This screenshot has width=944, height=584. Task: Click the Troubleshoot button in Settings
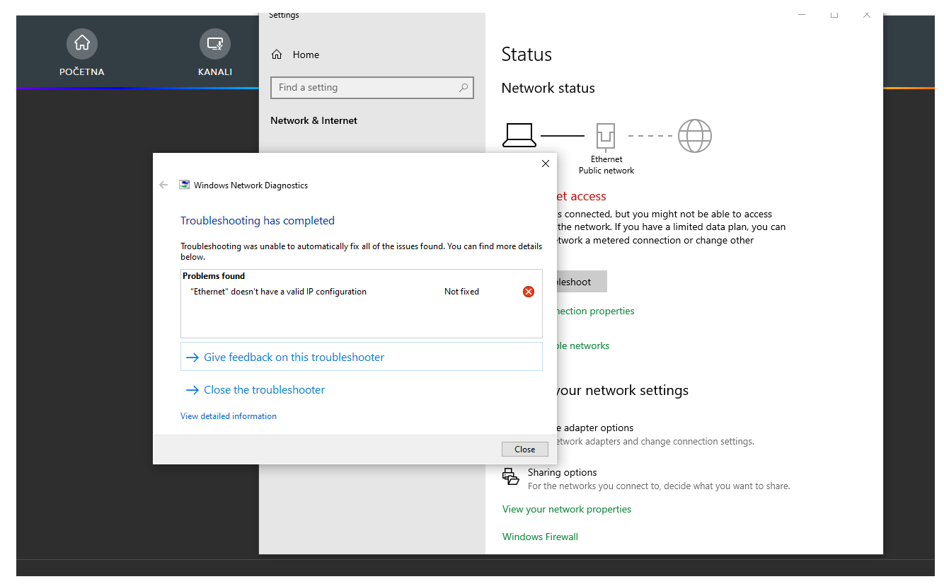tap(582, 282)
